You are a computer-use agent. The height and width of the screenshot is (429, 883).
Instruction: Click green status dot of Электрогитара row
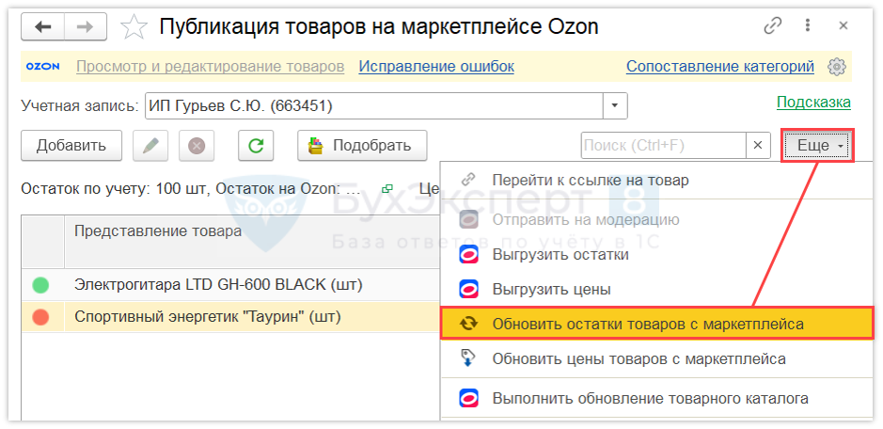coord(40,285)
